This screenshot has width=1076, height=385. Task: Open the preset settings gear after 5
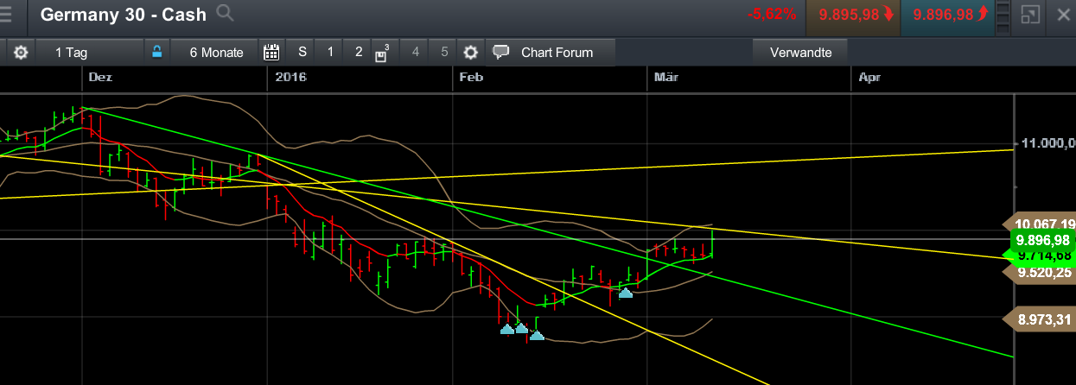point(471,52)
